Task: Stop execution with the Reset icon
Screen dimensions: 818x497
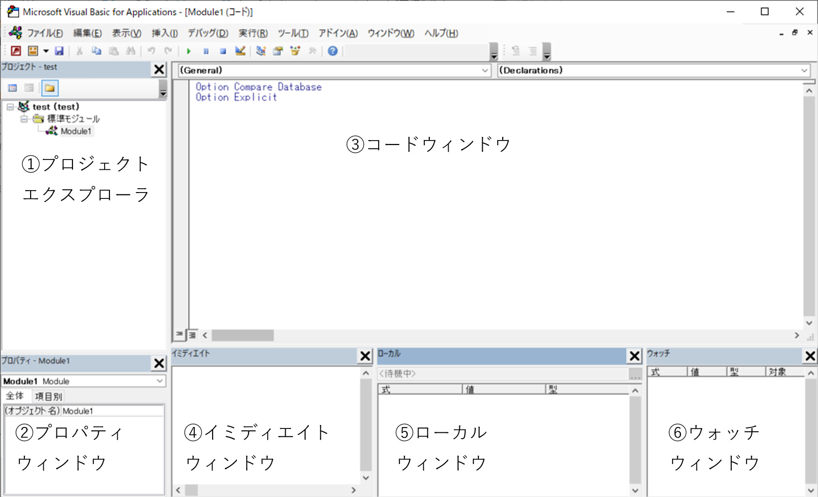Action: (x=223, y=51)
